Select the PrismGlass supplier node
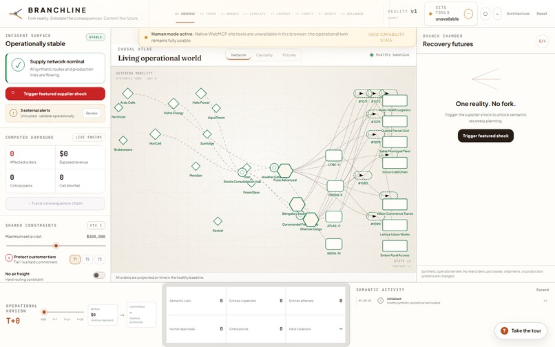The height and width of the screenshot is (347, 555). coord(251,183)
